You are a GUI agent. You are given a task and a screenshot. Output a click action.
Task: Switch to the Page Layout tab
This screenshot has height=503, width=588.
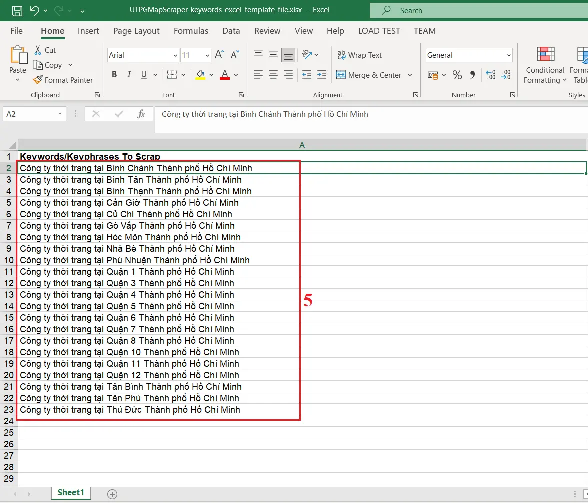coord(136,31)
